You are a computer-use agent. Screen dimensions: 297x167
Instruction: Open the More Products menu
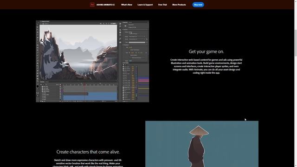pyautogui.click(x=179, y=5)
